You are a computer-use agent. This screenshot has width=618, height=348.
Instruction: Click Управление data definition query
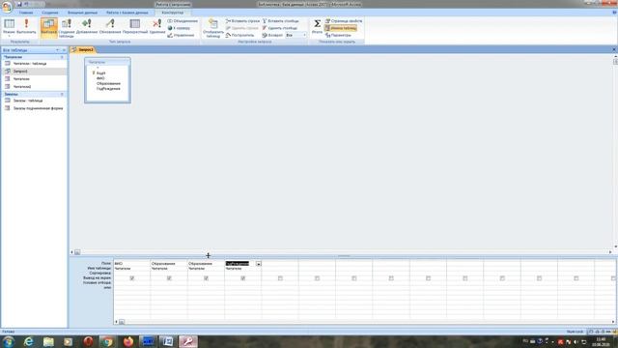(181, 35)
